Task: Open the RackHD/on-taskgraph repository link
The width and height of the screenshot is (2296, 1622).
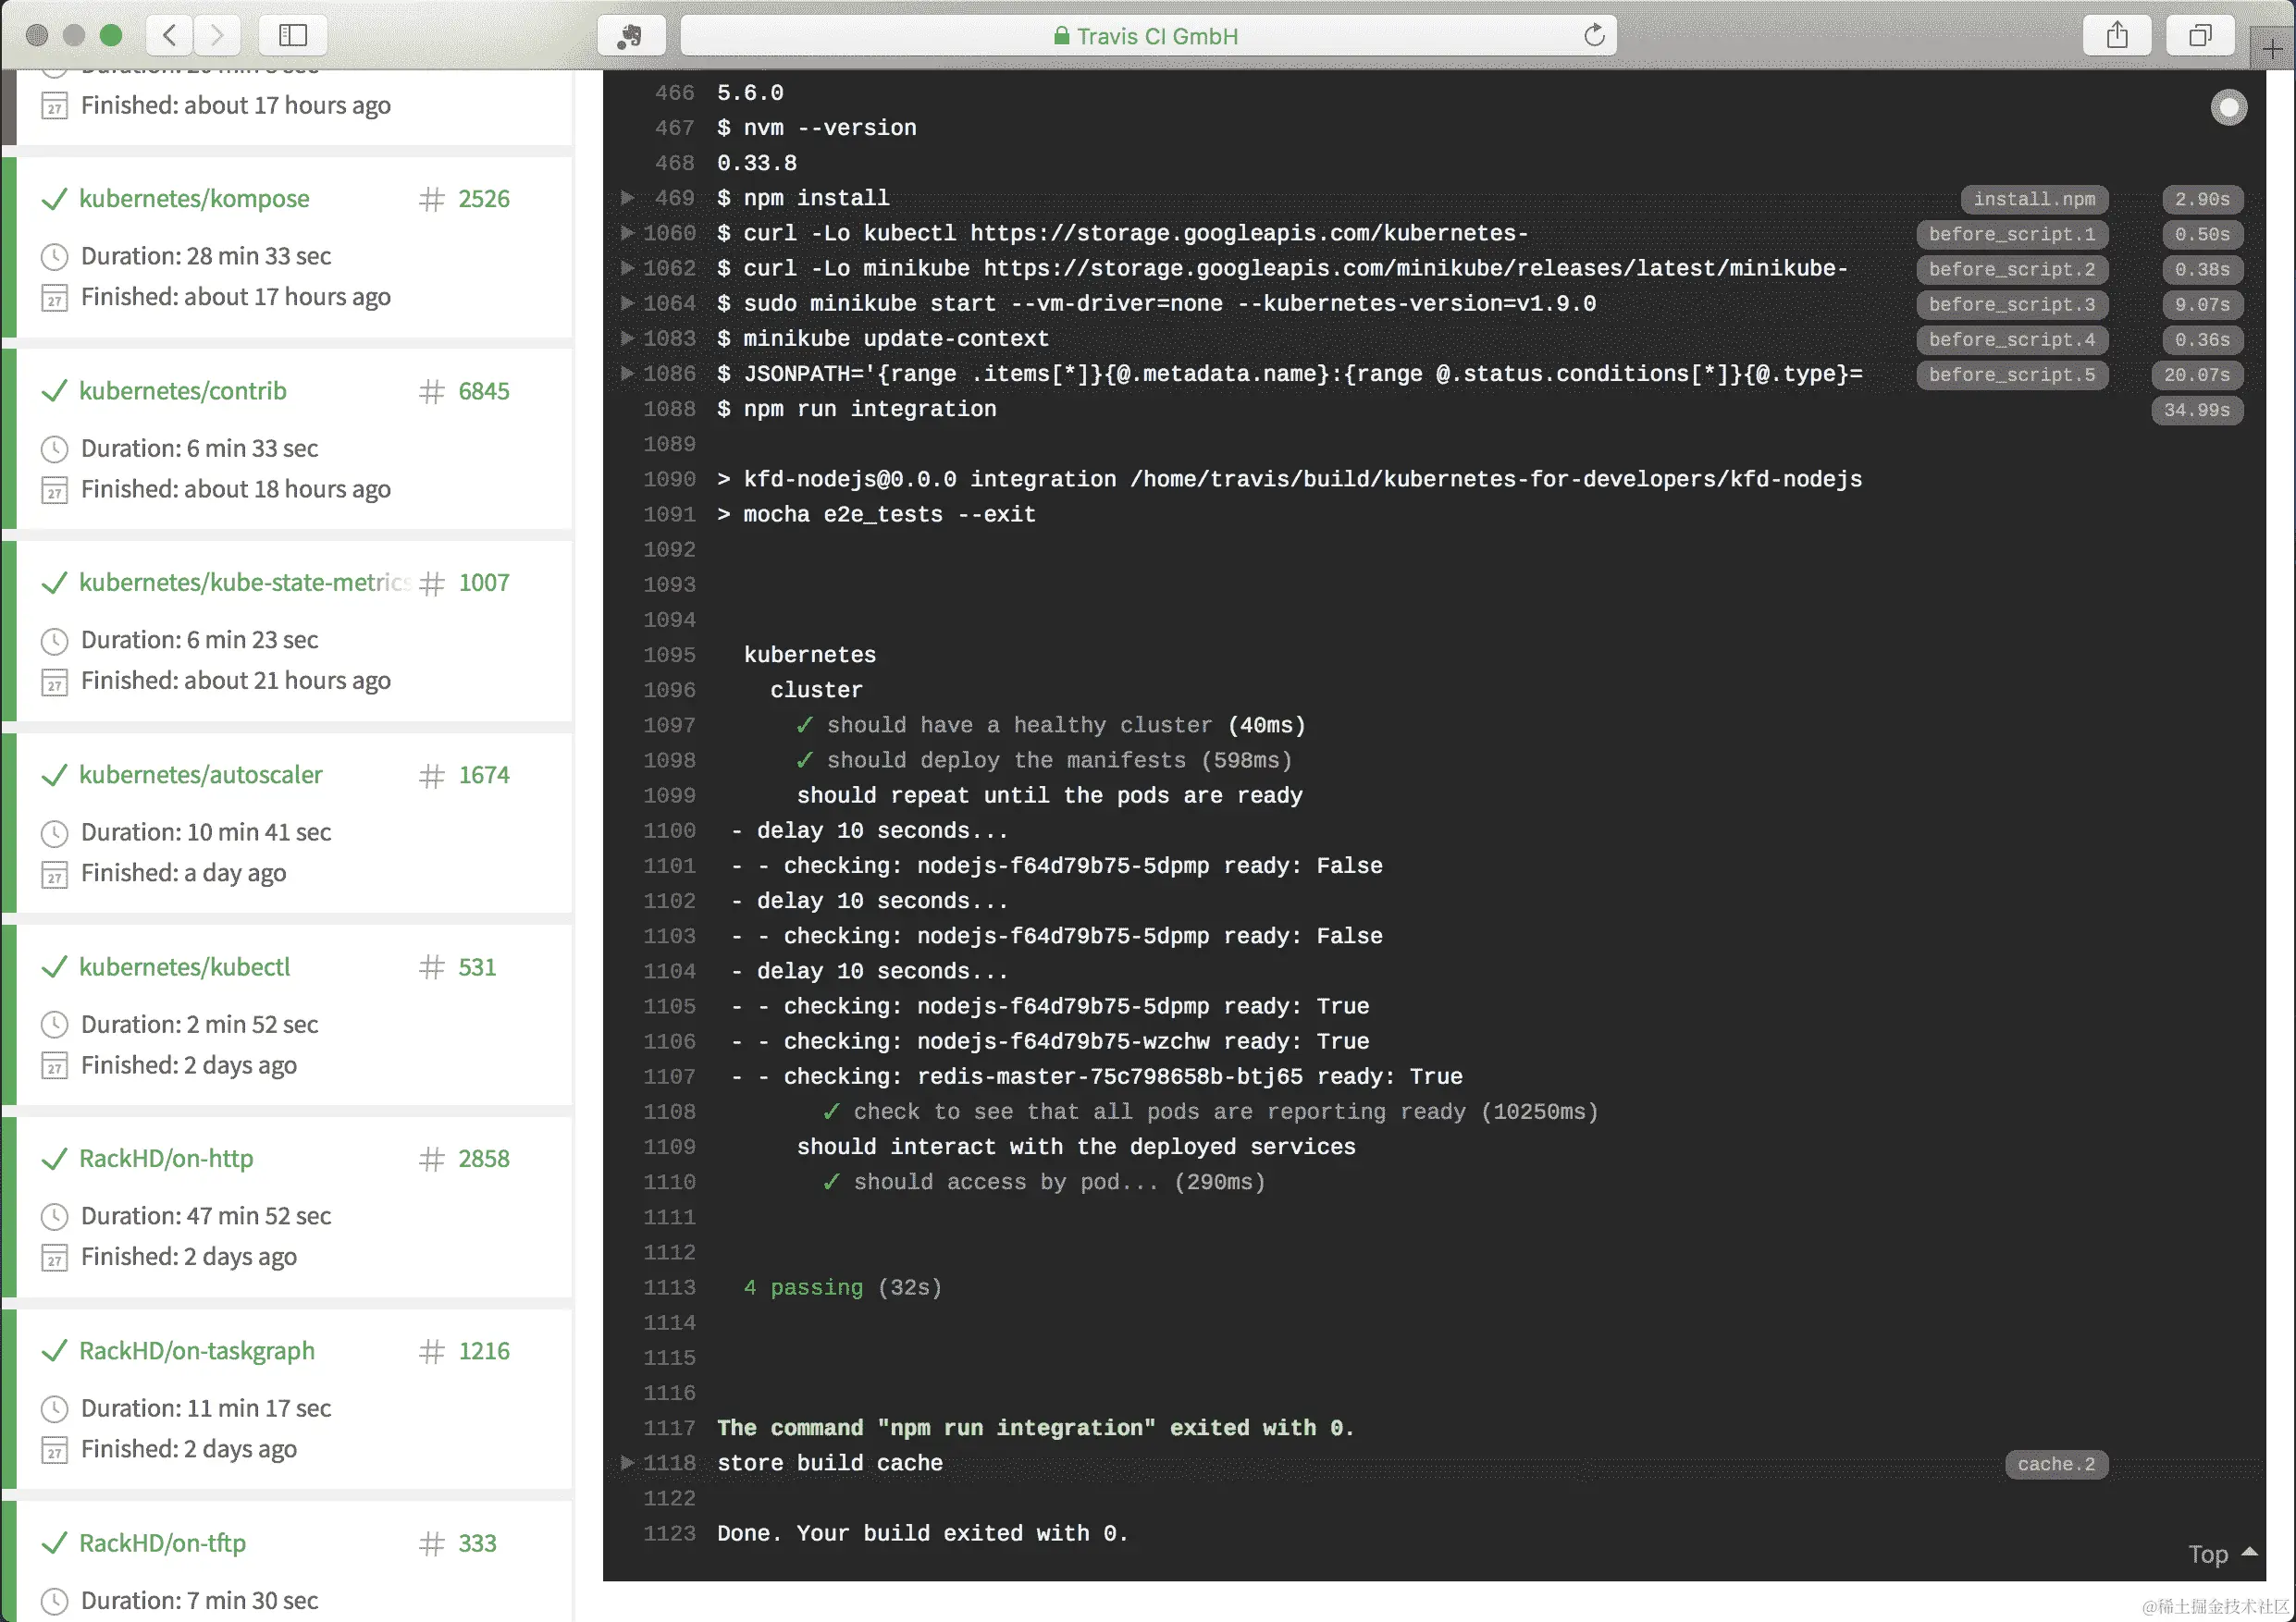Action: pos(196,1351)
